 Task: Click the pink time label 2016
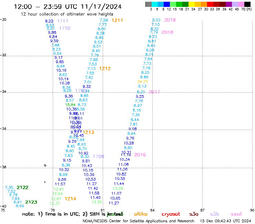coord(140,155)
